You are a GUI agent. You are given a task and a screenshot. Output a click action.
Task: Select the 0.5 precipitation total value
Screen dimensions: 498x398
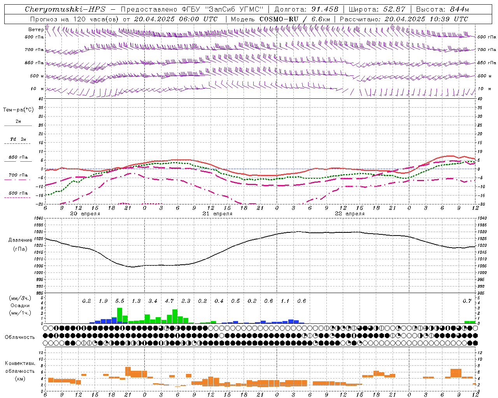235,301
